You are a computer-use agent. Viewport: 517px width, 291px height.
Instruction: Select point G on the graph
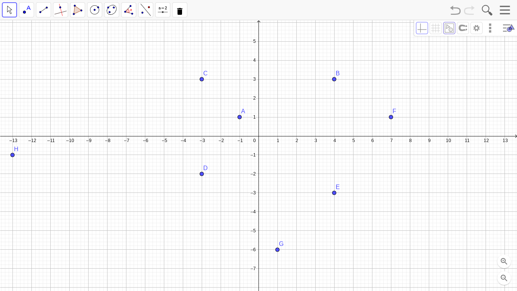pyautogui.click(x=277, y=250)
